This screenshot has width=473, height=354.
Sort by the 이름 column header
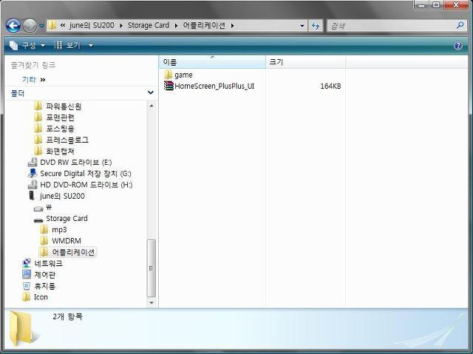[x=212, y=62]
